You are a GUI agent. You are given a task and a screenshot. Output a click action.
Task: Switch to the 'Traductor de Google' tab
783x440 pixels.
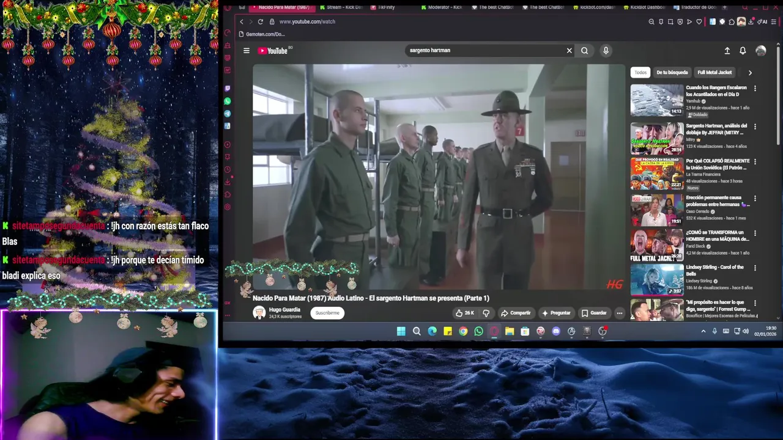click(x=695, y=7)
